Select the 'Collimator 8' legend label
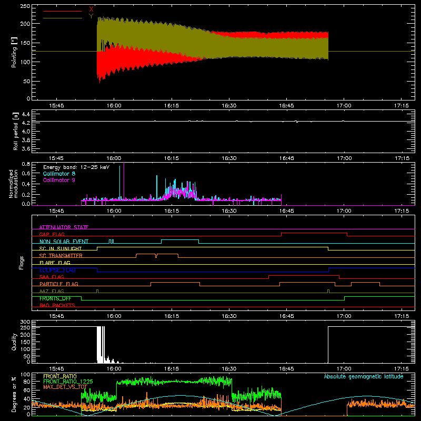 tap(59, 174)
